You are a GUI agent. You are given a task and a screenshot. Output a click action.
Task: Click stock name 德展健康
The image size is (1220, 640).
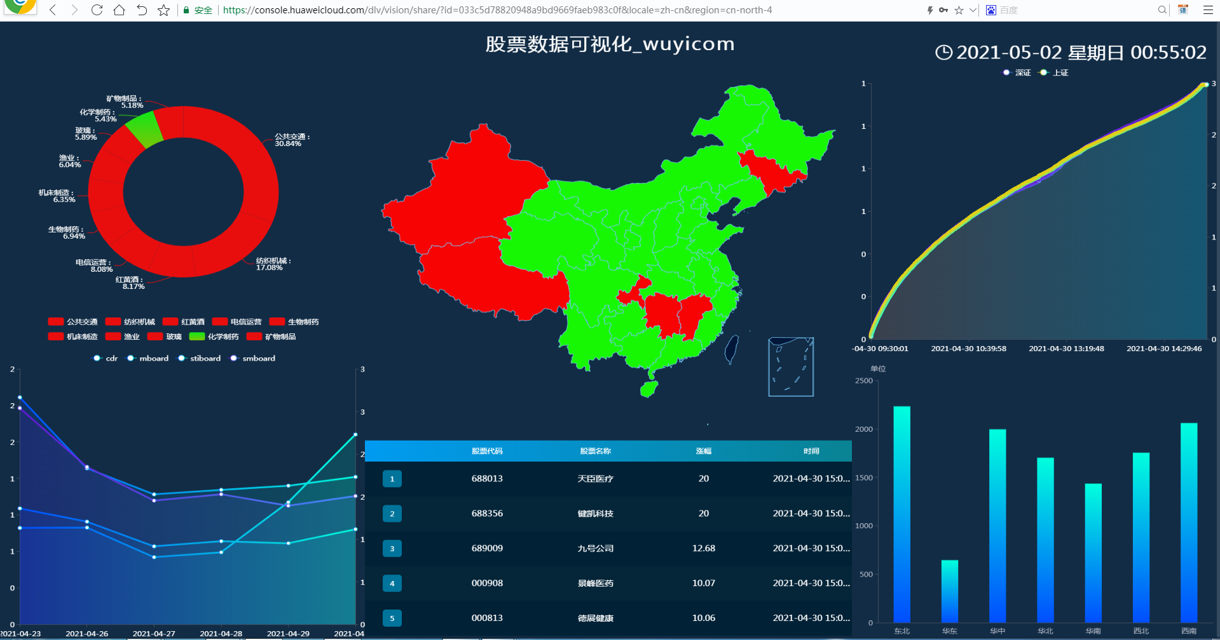coord(596,618)
